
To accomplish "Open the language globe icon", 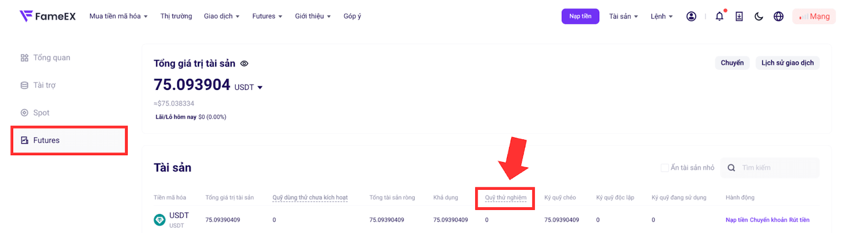I will (x=779, y=16).
